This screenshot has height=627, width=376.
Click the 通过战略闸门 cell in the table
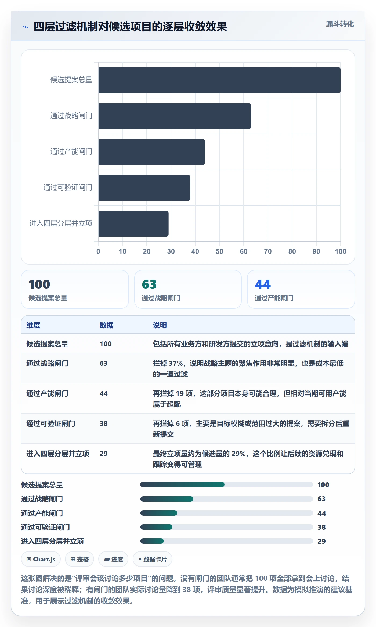pos(47,363)
